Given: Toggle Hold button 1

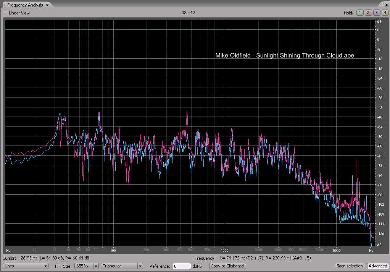Looking at the screenshot, I should [x=359, y=13].
